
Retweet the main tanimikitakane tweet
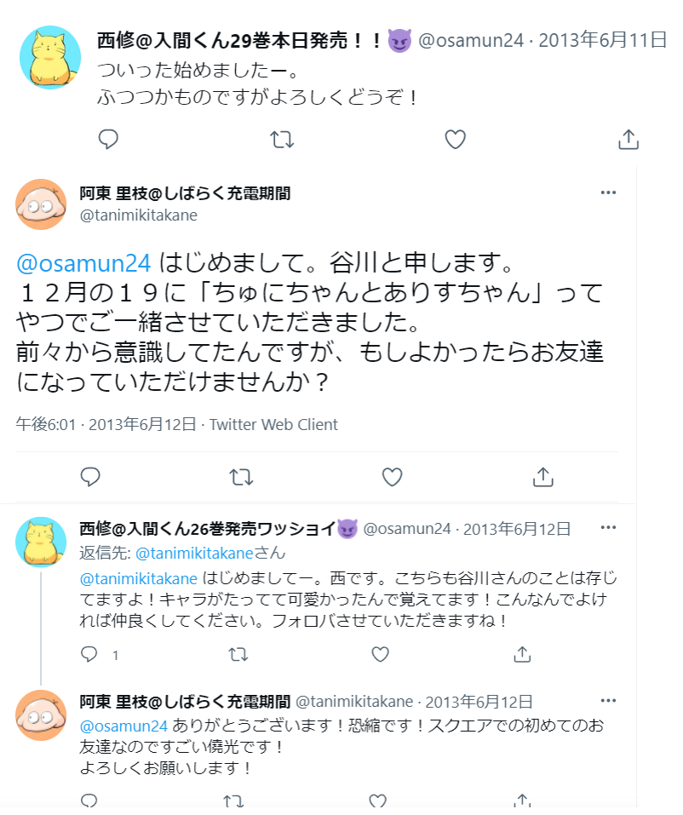242,477
